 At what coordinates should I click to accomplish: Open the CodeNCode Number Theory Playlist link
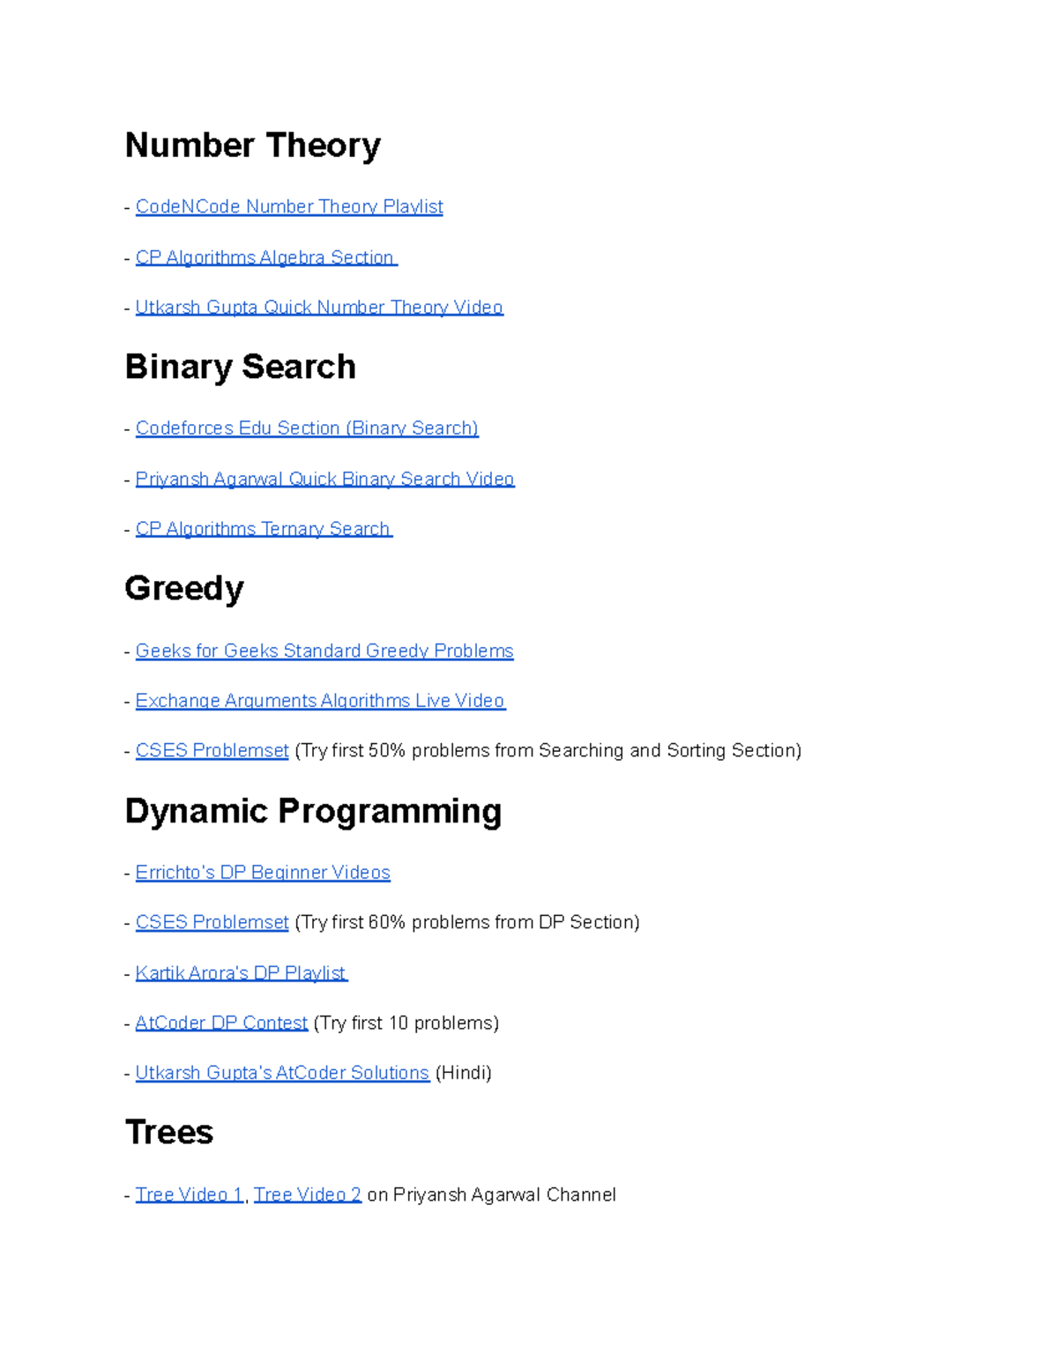(289, 206)
